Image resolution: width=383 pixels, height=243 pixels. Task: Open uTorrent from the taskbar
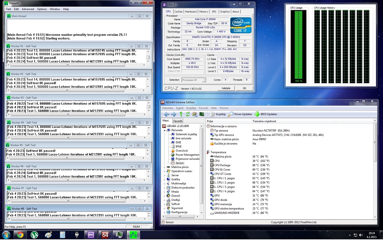[x=34, y=234]
